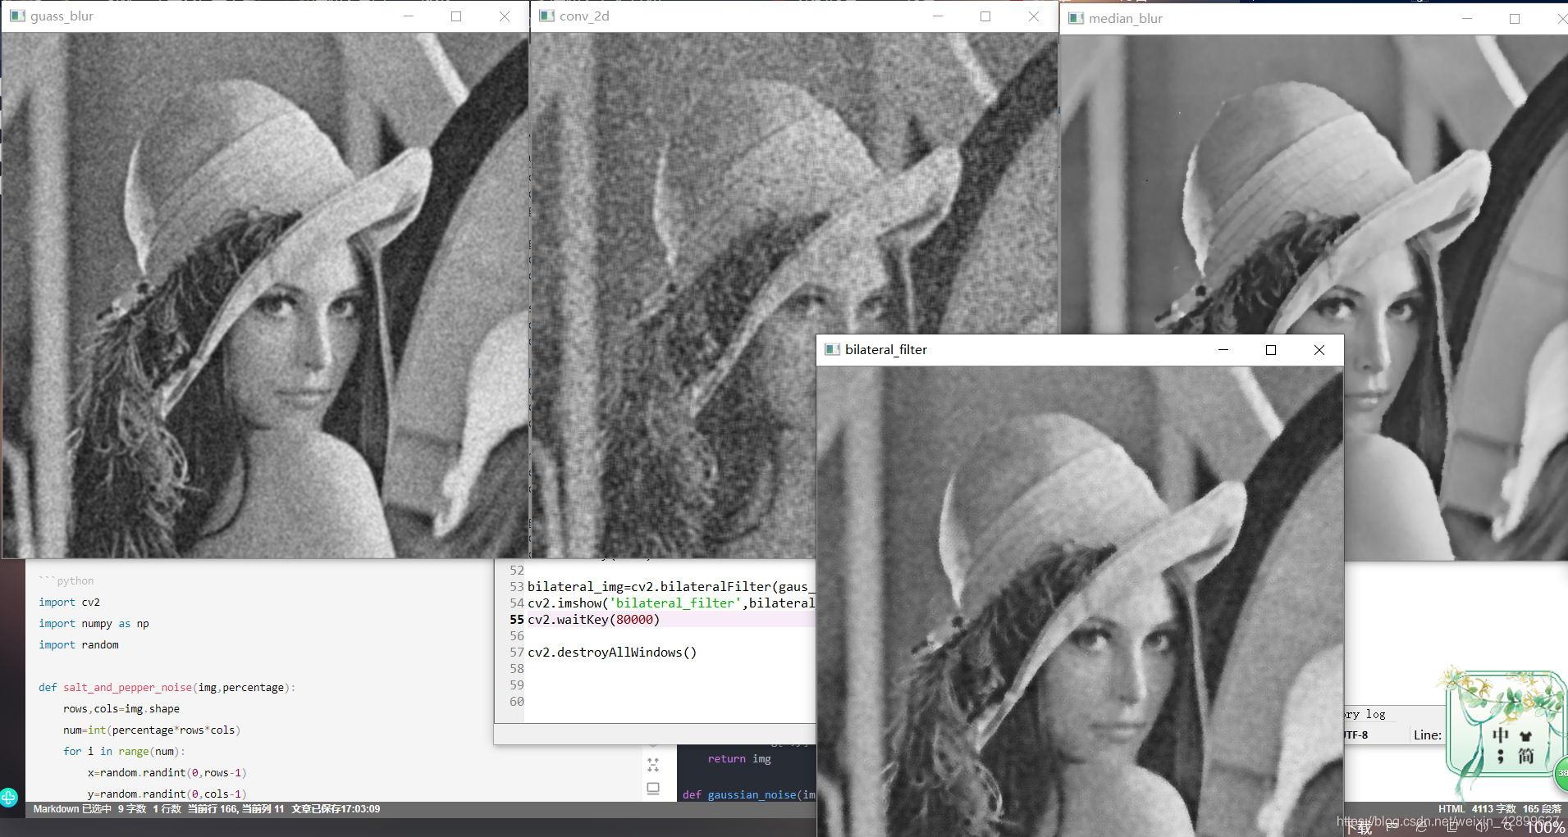Click line 54 cv2.imshow code in editor

pyautogui.click(x=671, y=603)
